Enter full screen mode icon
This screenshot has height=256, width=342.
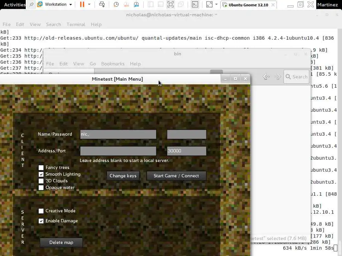171,5
